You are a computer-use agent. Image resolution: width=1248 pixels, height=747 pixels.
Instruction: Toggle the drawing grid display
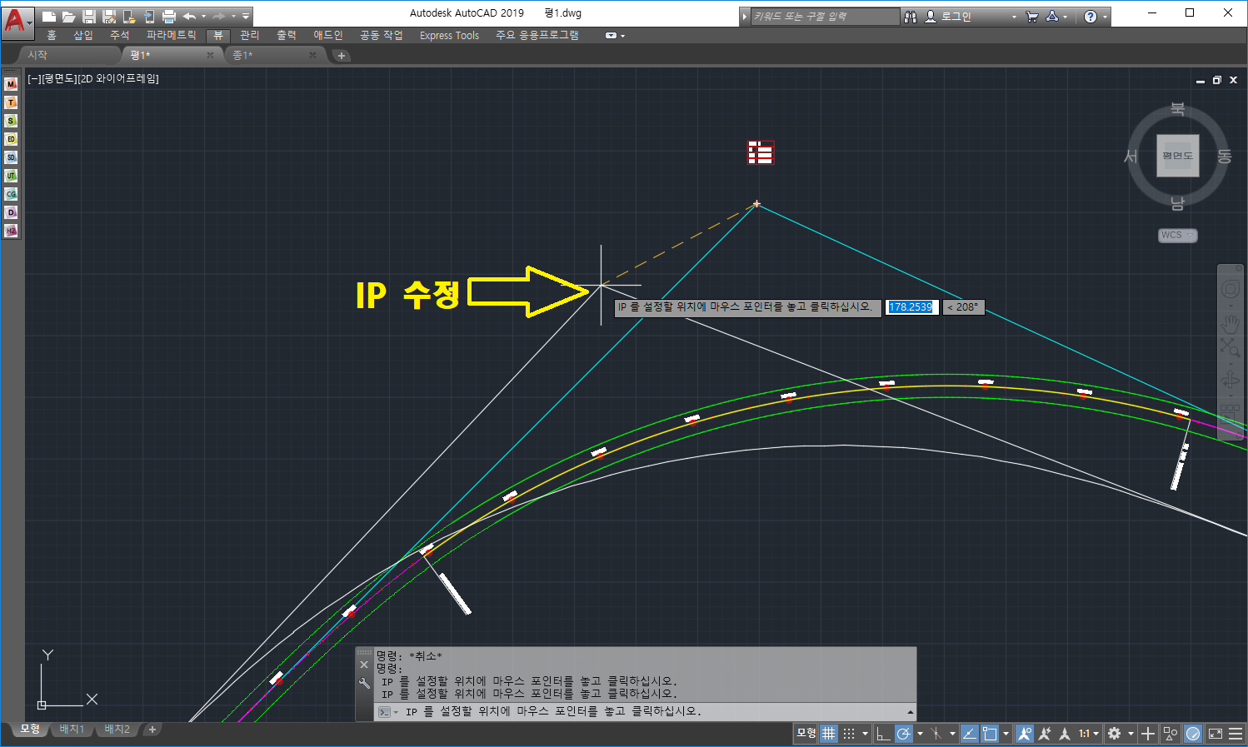tap(828, 734)
